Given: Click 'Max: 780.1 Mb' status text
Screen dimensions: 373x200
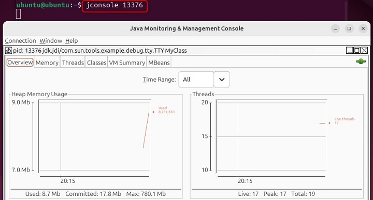Looking at the screenshot, I should coord(146,194).
